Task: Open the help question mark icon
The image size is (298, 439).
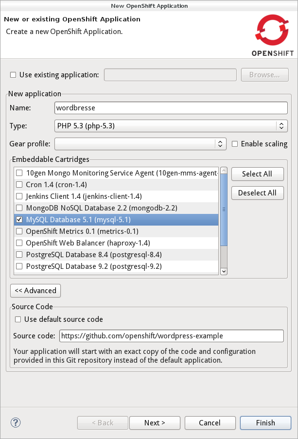Action: click(16, 422)
